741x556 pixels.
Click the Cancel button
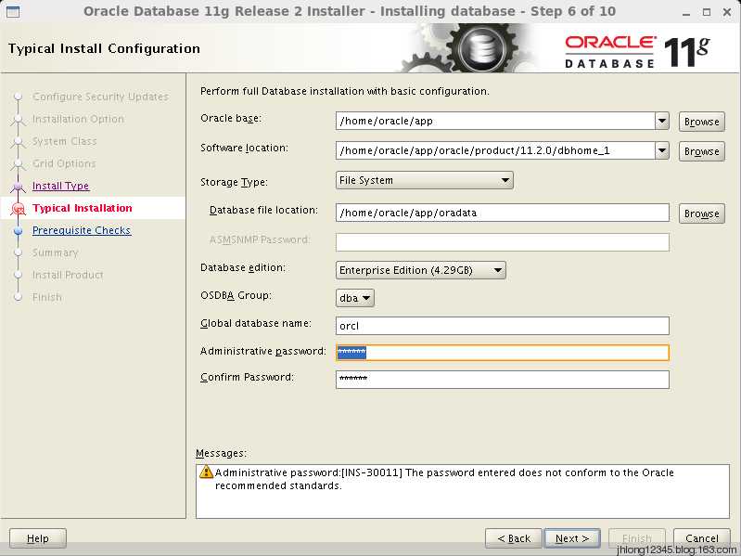click(x=702, y=538)
